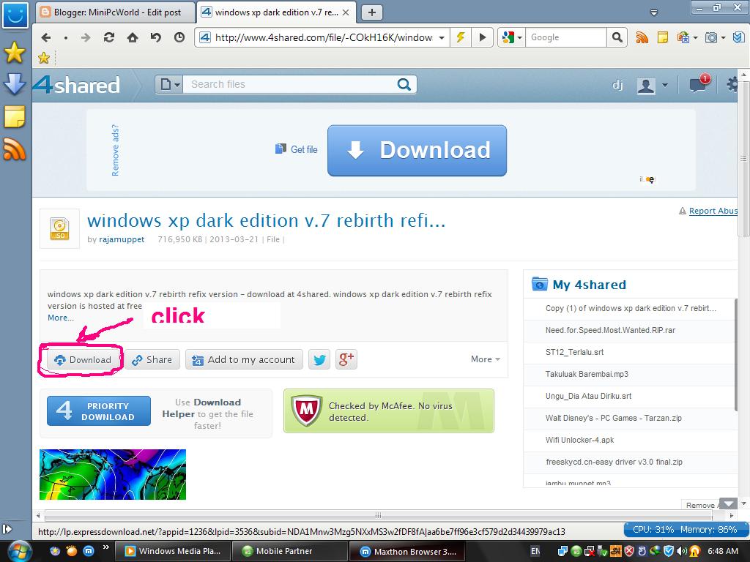Click the Priority Download button
The image size is (750, 562).
[x=99, y=411]
